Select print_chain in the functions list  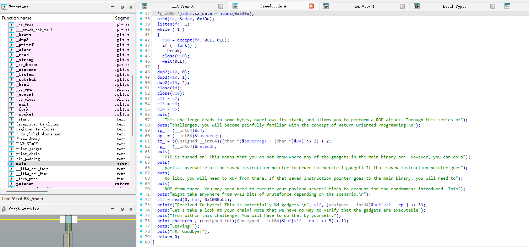pyautogui.click(x=28, y=154)
